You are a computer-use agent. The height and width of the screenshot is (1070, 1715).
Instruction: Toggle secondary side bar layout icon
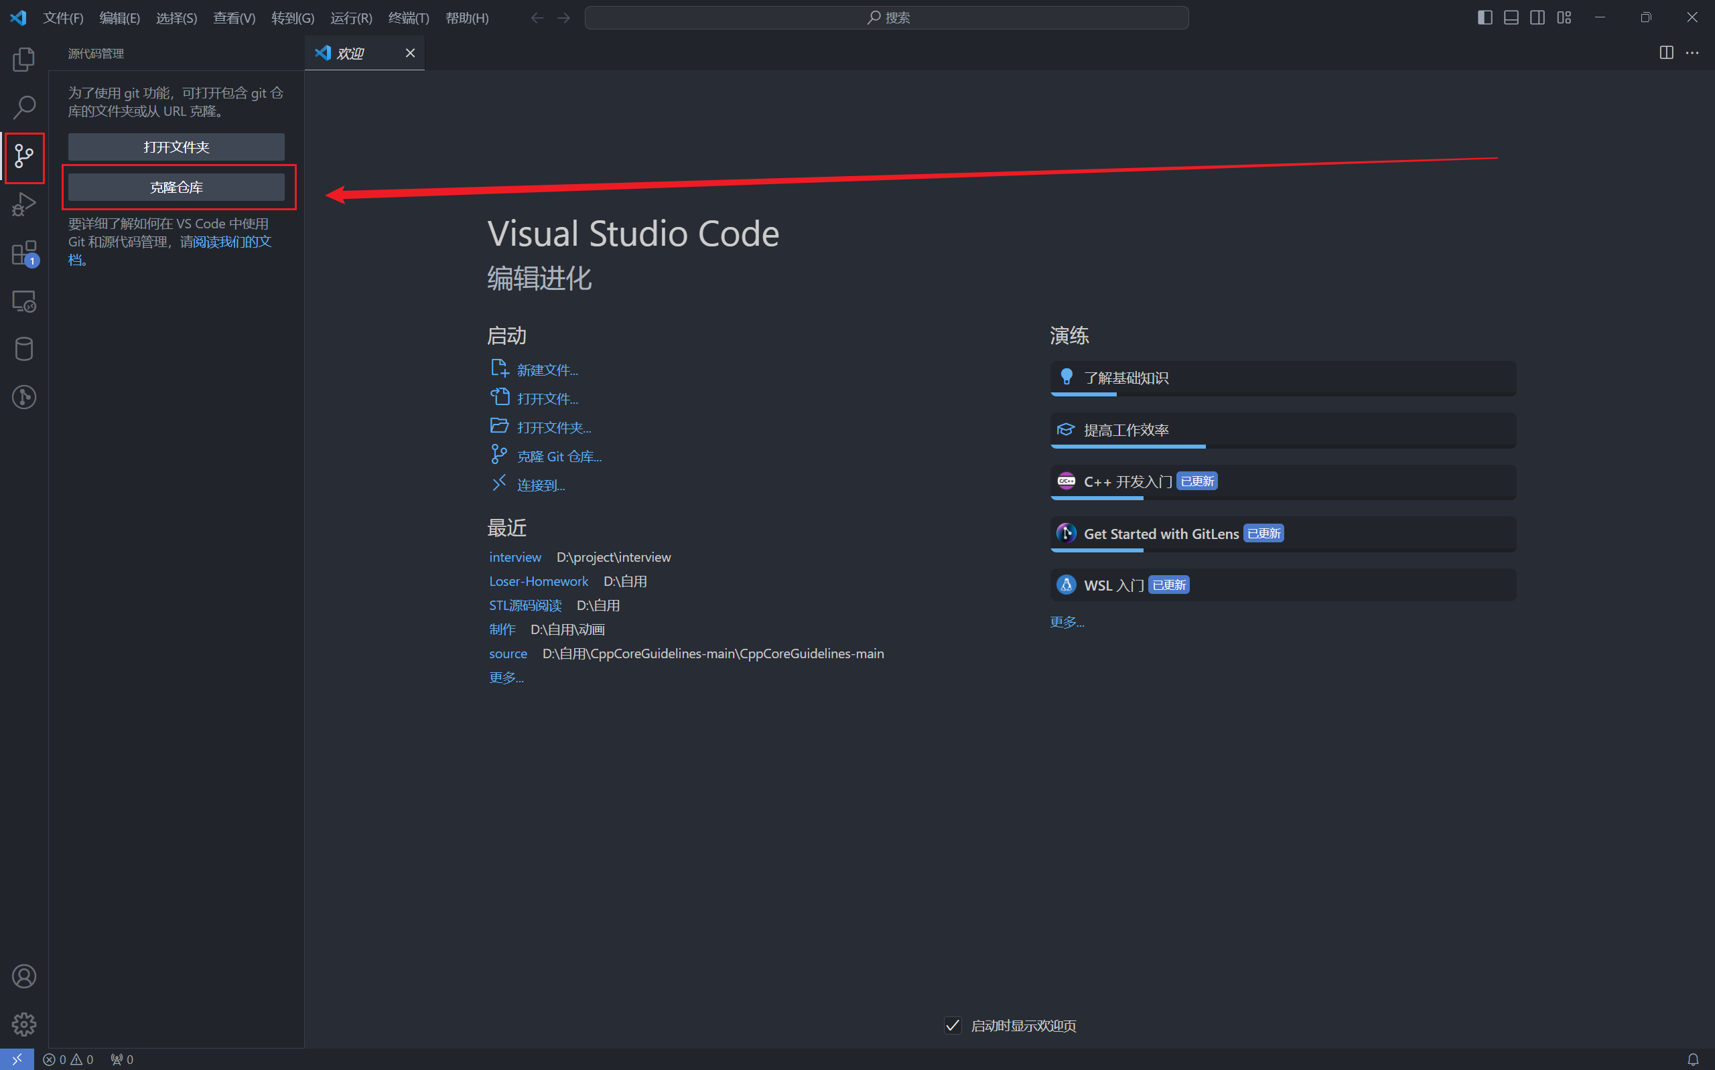pos(1537,17)
